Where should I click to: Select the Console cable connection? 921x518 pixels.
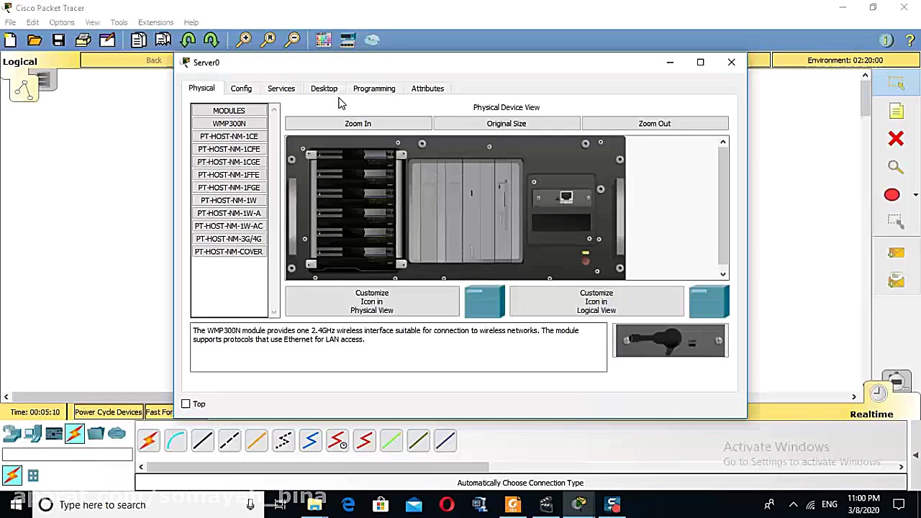[176, 440]
